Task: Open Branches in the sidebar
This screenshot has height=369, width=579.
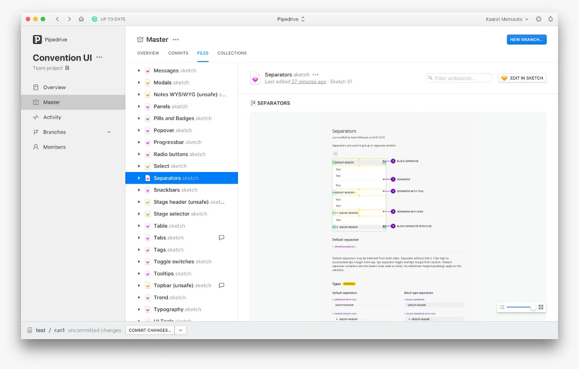Action: click(x=54, y=132)
